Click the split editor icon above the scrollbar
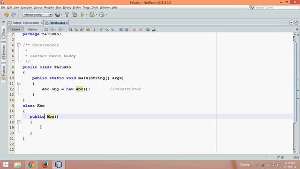Image resolution: width=300 pixels, height=169 pixels. click(297, 29)
